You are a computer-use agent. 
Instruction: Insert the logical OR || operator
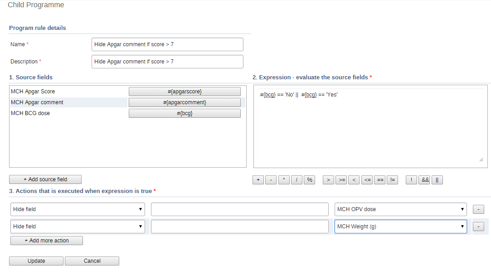click(x=437, y=180)
